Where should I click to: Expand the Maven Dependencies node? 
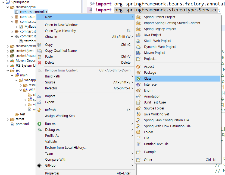[8, 61]
